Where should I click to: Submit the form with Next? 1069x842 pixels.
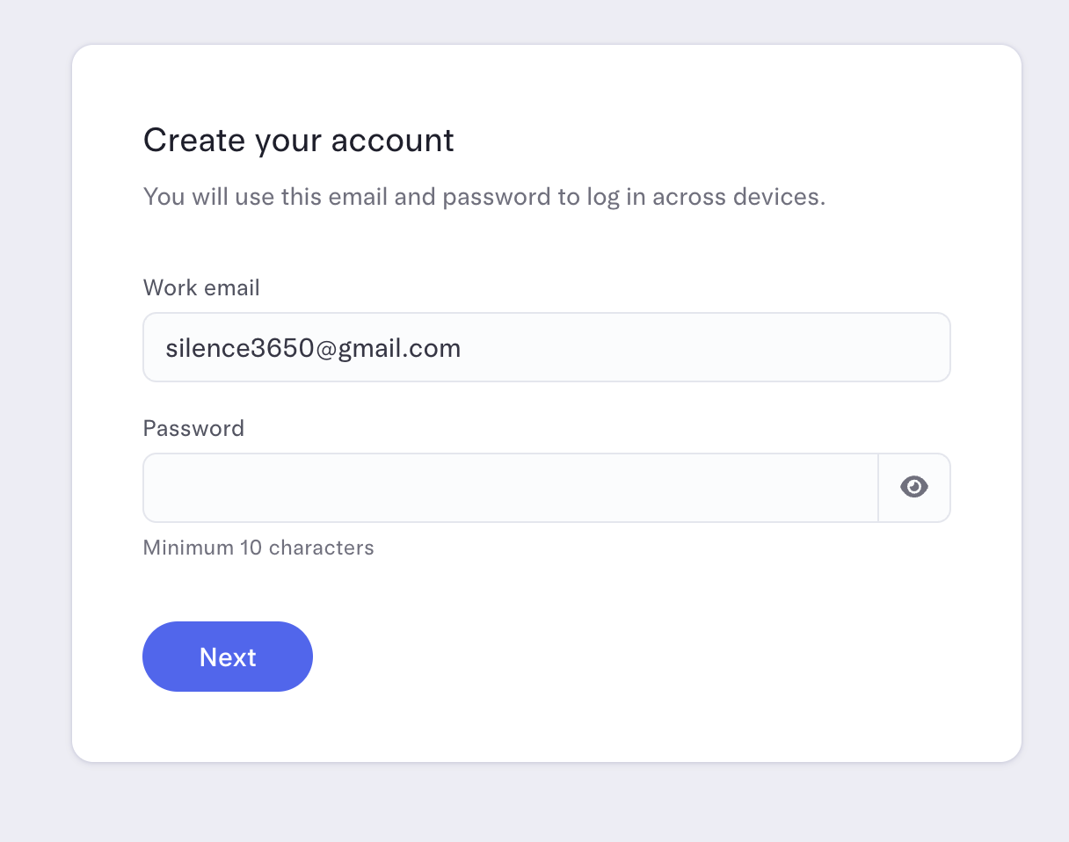pos(228,657)
